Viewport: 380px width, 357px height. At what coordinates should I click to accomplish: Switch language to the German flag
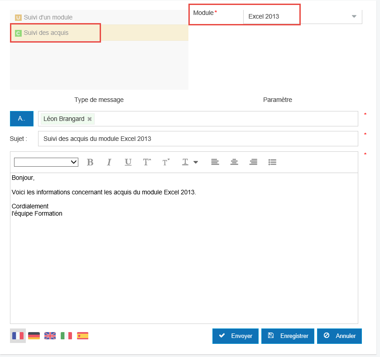point(34,336)
